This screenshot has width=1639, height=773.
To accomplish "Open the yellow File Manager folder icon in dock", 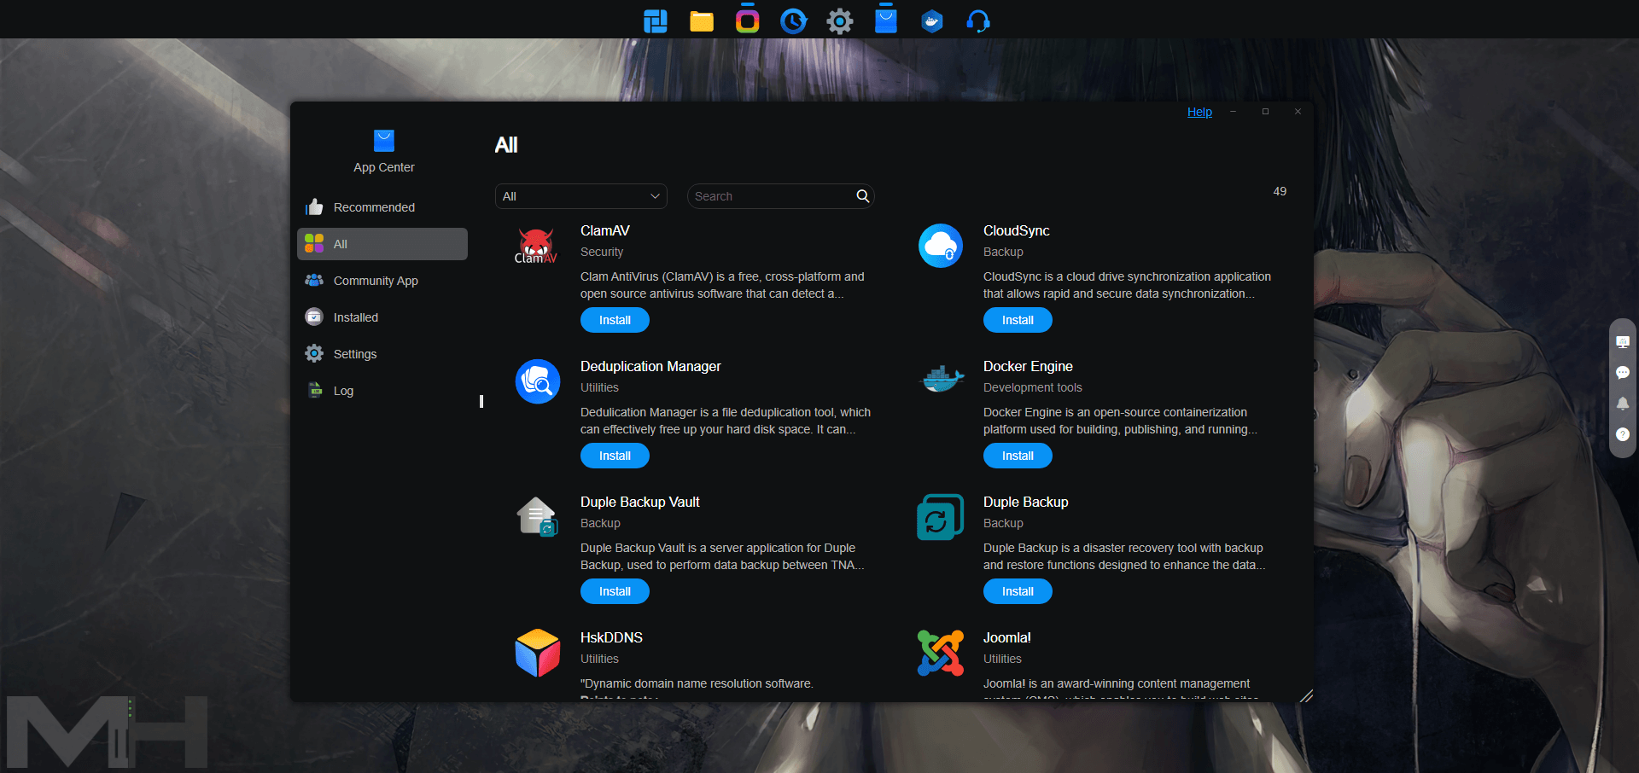I will 702,21.
